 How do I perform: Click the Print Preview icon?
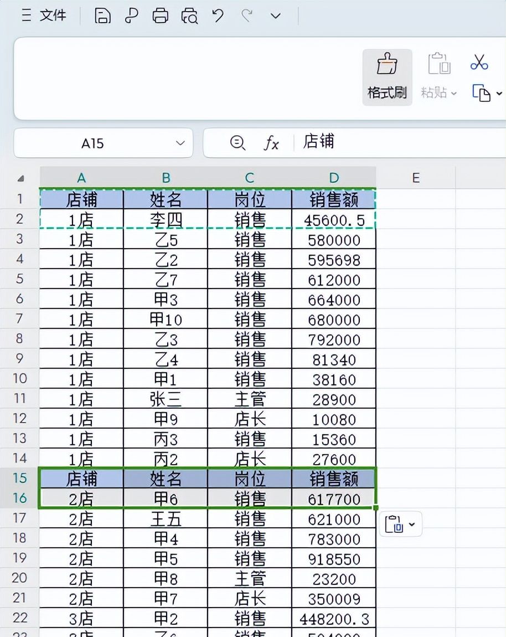pos(189,17)
